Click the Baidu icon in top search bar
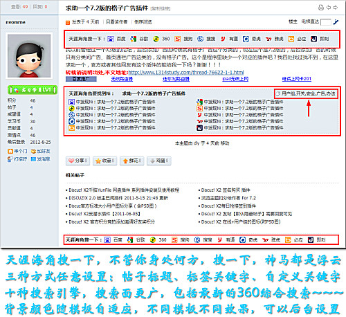The width and height of the screenshot is (346, 317). pyautogui.click(x=111, y=39)
